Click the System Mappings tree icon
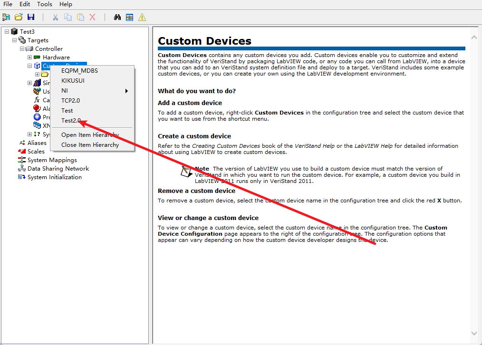Screen dimensions: 482x345 point(22,160)
